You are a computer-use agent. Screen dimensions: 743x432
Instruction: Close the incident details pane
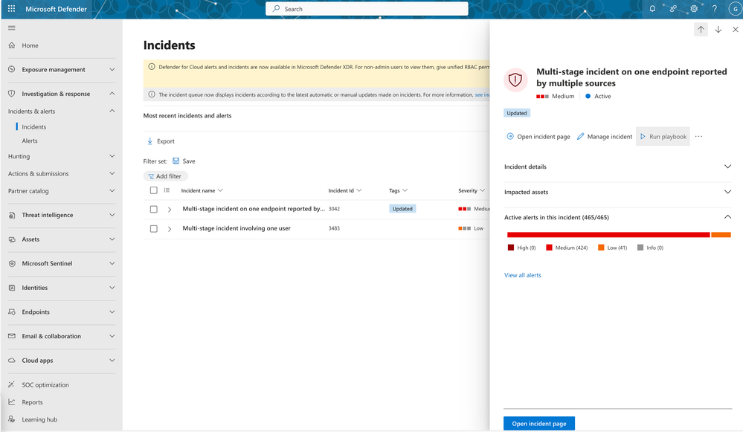point(736,29)
